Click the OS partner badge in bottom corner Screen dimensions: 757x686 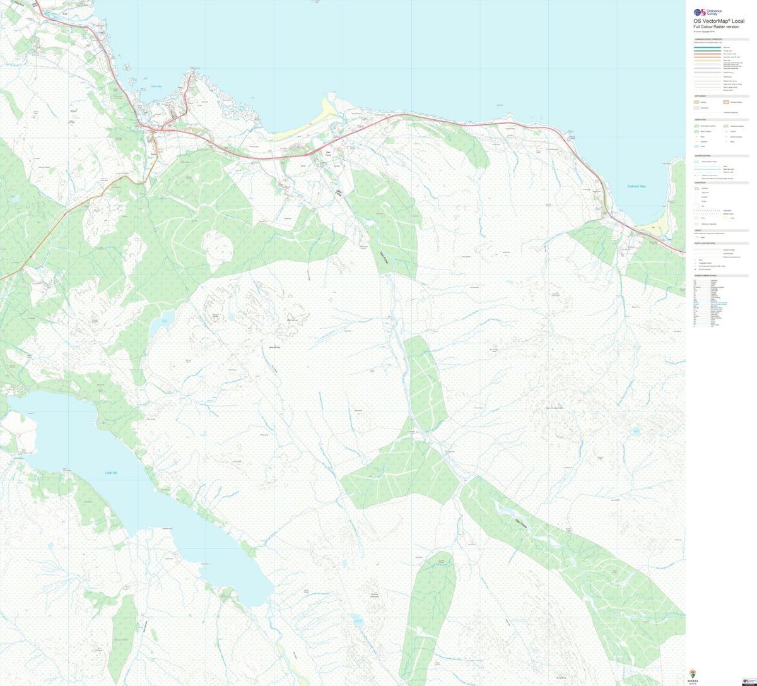click(749, 682)
